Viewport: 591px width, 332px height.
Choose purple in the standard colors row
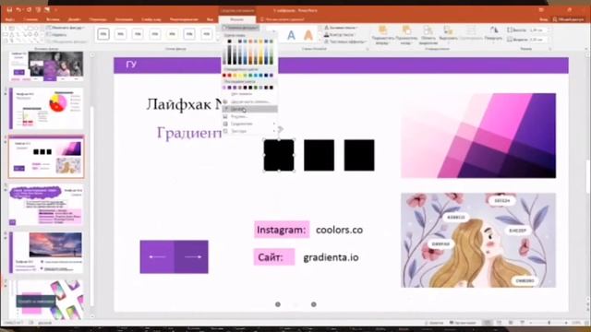[271, 76]
